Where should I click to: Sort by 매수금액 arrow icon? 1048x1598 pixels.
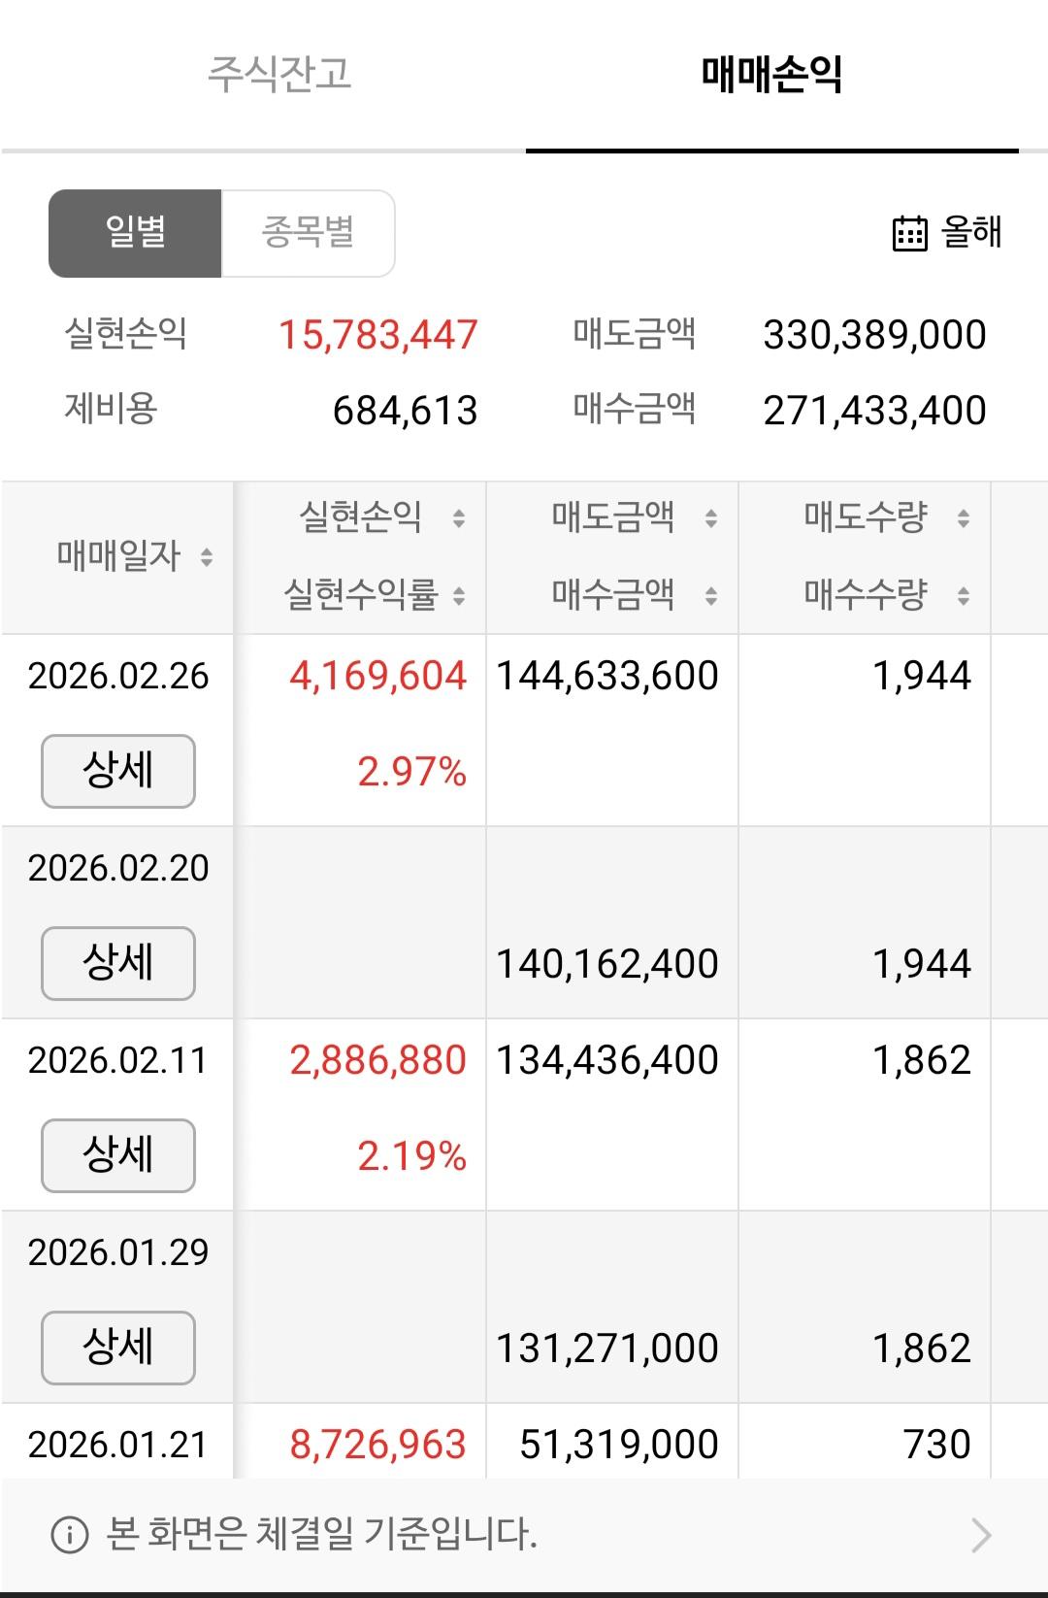coord(711,595)
